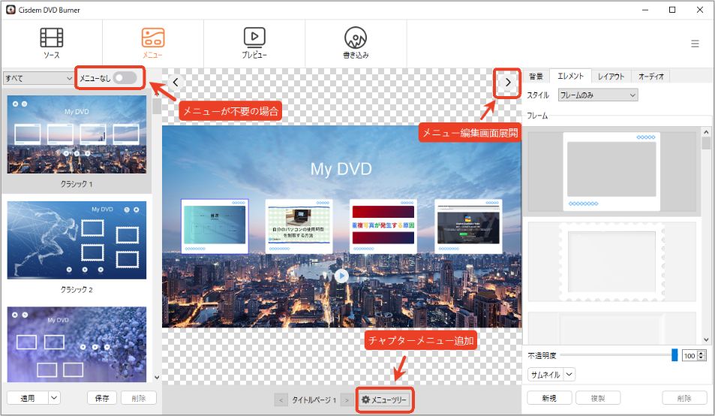Screen dimensions: 715x416
Task: Click the メニューツリー button
Action: tap(384, 399)
